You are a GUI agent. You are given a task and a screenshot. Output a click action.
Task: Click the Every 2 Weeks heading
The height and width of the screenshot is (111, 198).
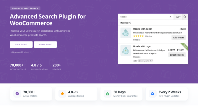click(170, 92)
